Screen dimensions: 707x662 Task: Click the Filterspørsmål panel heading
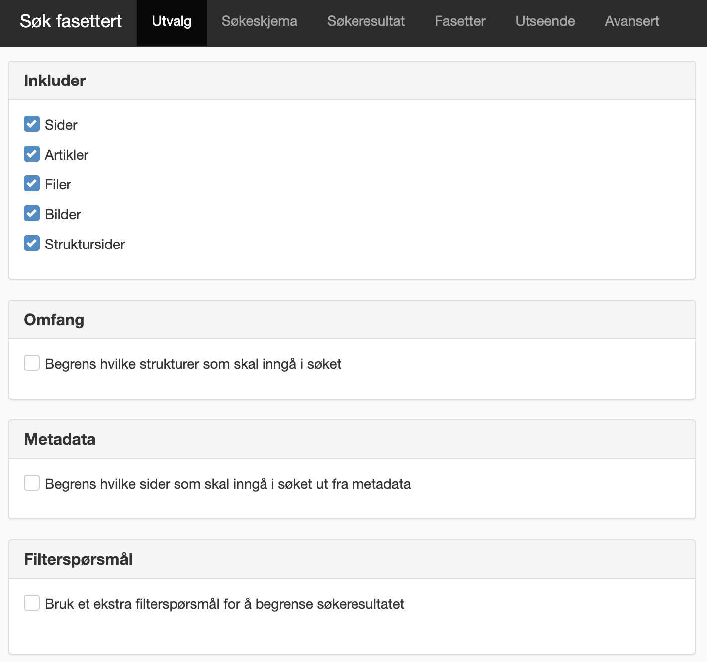click(x=78, y=559)
